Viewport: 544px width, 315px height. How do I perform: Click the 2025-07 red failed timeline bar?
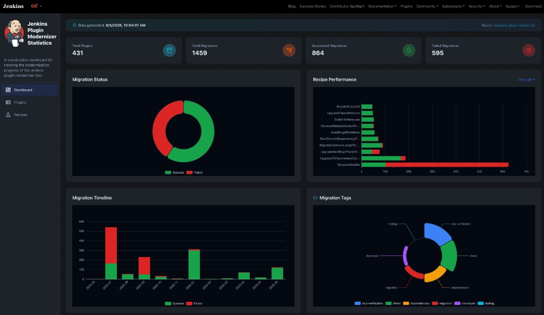[111, 245]
